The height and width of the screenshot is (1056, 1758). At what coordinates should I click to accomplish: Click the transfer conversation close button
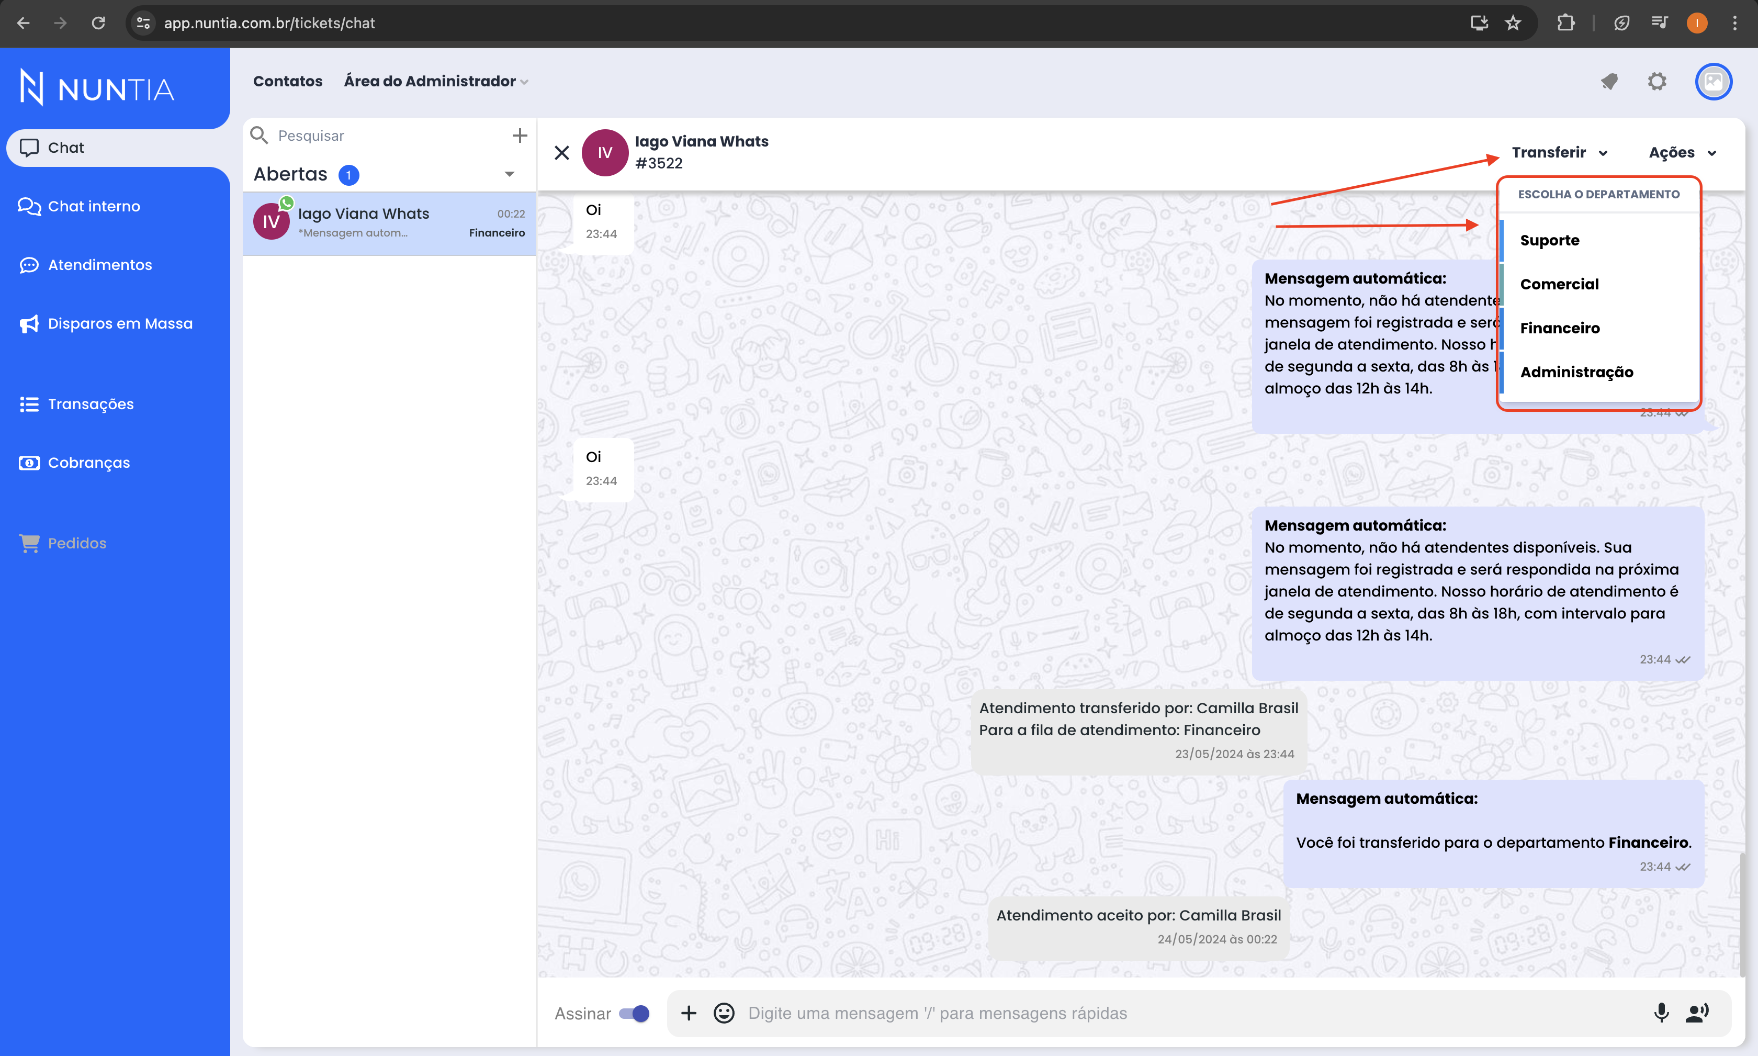[562, 152]
